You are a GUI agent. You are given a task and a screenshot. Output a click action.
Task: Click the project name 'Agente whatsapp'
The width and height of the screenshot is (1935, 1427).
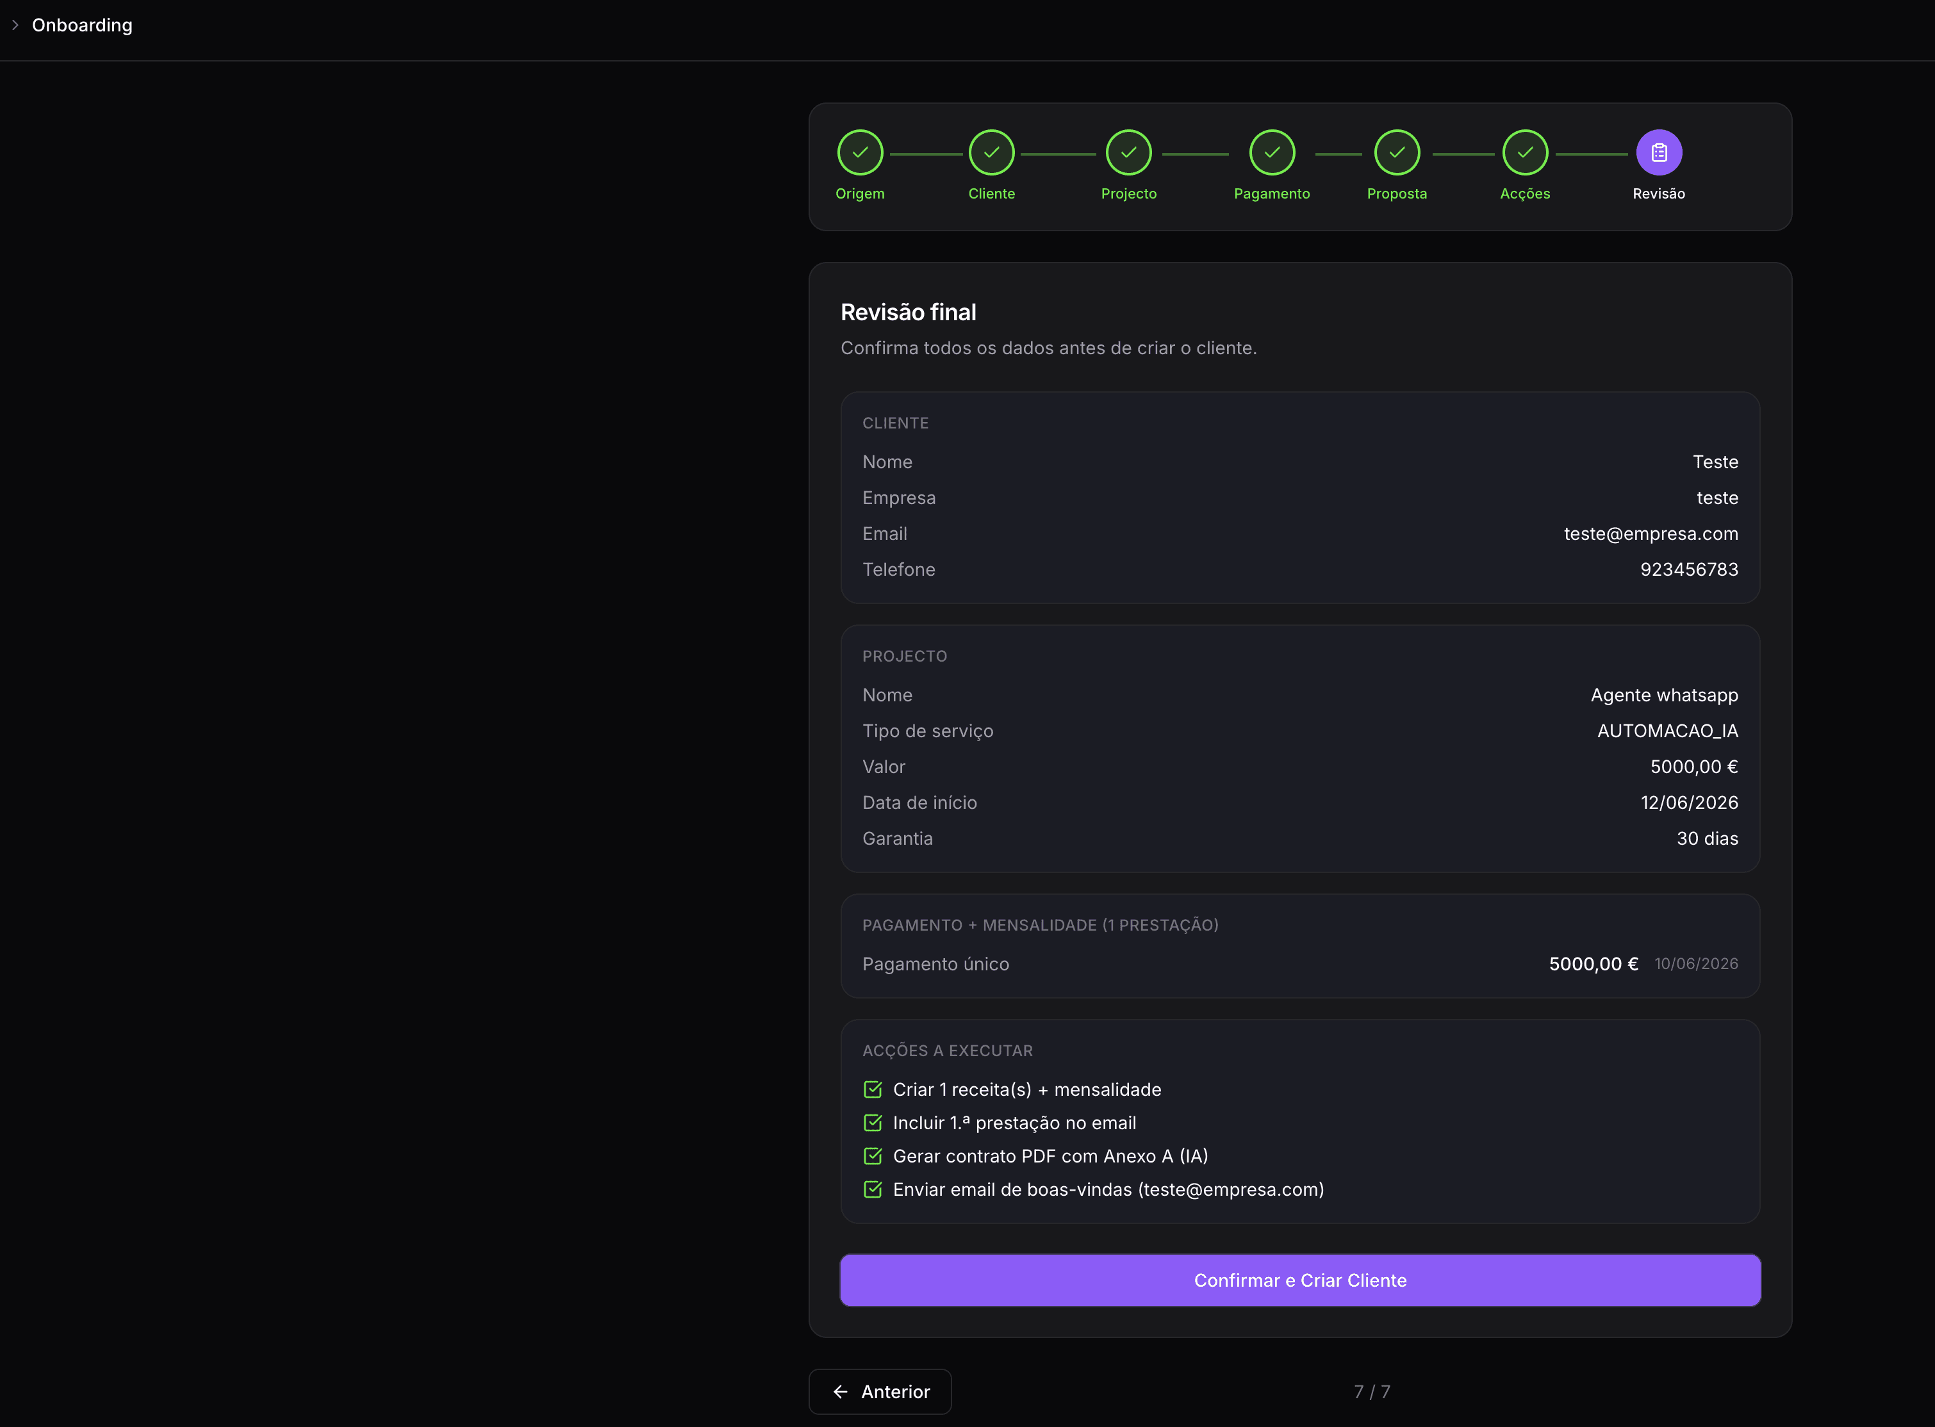point(1663,696)
